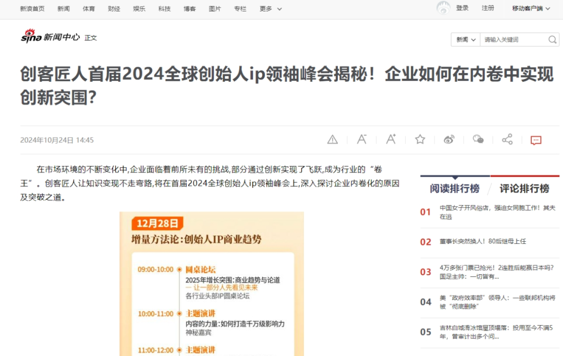Expand the 移动客户端 dropdown
The image size is (563, 356).
(531, 8)
